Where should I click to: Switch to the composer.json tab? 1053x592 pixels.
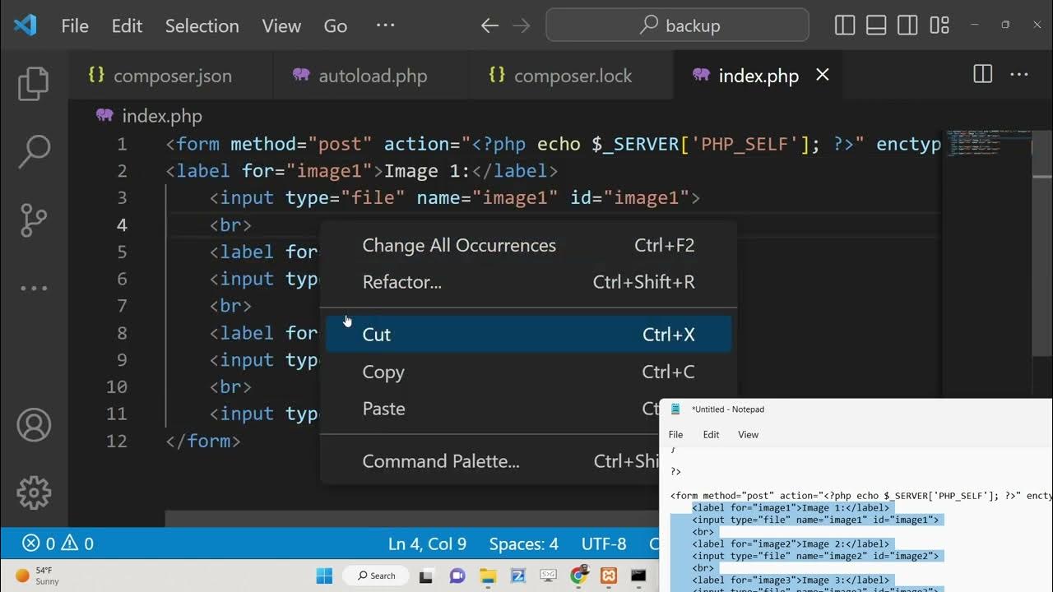pos(171,76)
